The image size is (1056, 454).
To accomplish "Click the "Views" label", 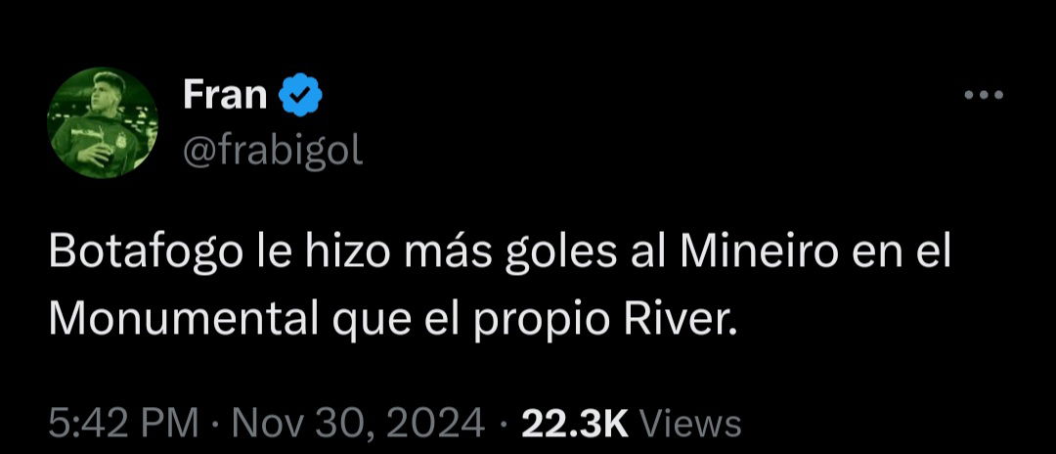I will (x=689, y=425).
